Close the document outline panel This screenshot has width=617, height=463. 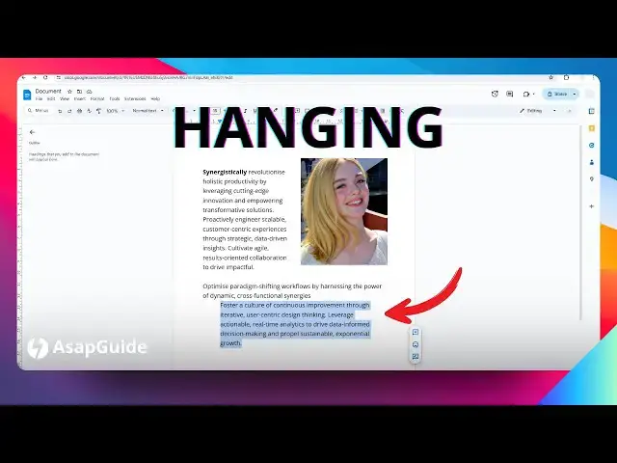[32, 132]
